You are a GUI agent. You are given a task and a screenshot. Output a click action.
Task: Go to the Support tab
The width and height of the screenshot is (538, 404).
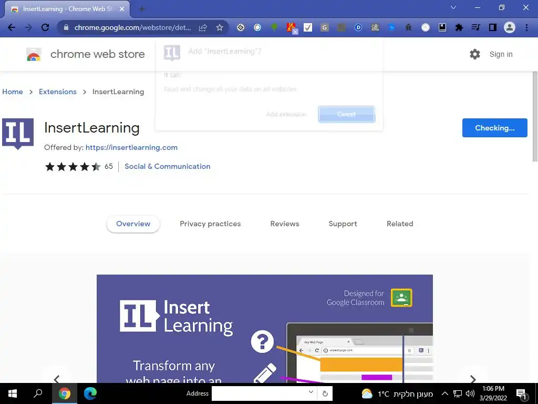[343, 224]
